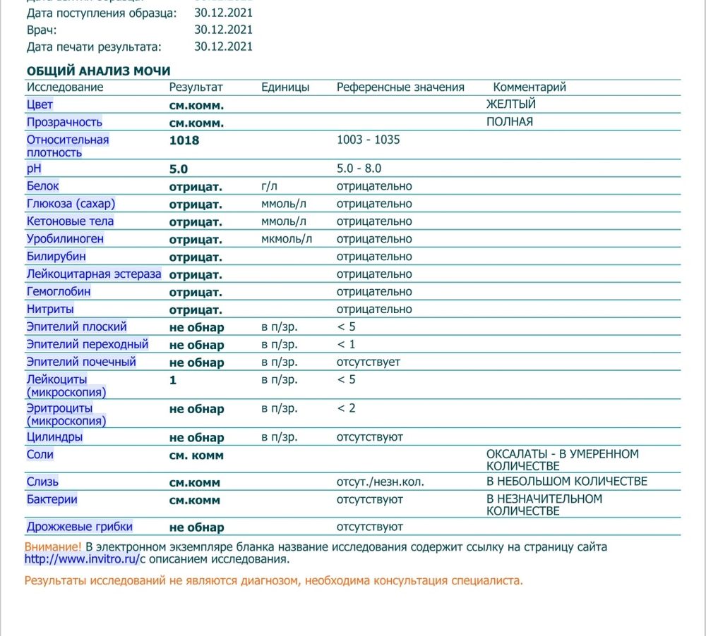Image resolution: width=706 pixels, height=636 pixels.
Task: Open the Лейкоцитарная эстераза link
Action: click(94, 274)
